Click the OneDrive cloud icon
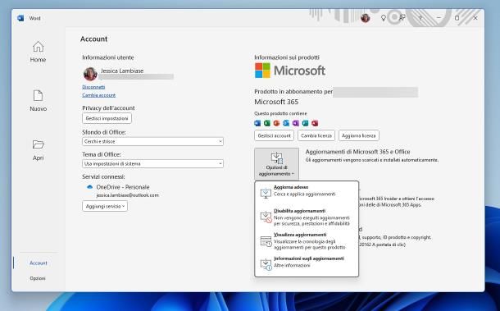 click(89, 187)
